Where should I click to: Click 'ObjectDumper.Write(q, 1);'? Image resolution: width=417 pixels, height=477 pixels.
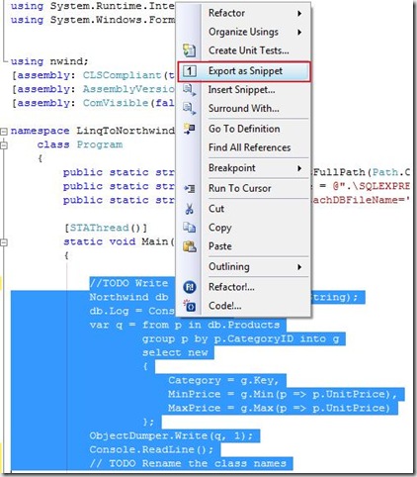[171, 435]
